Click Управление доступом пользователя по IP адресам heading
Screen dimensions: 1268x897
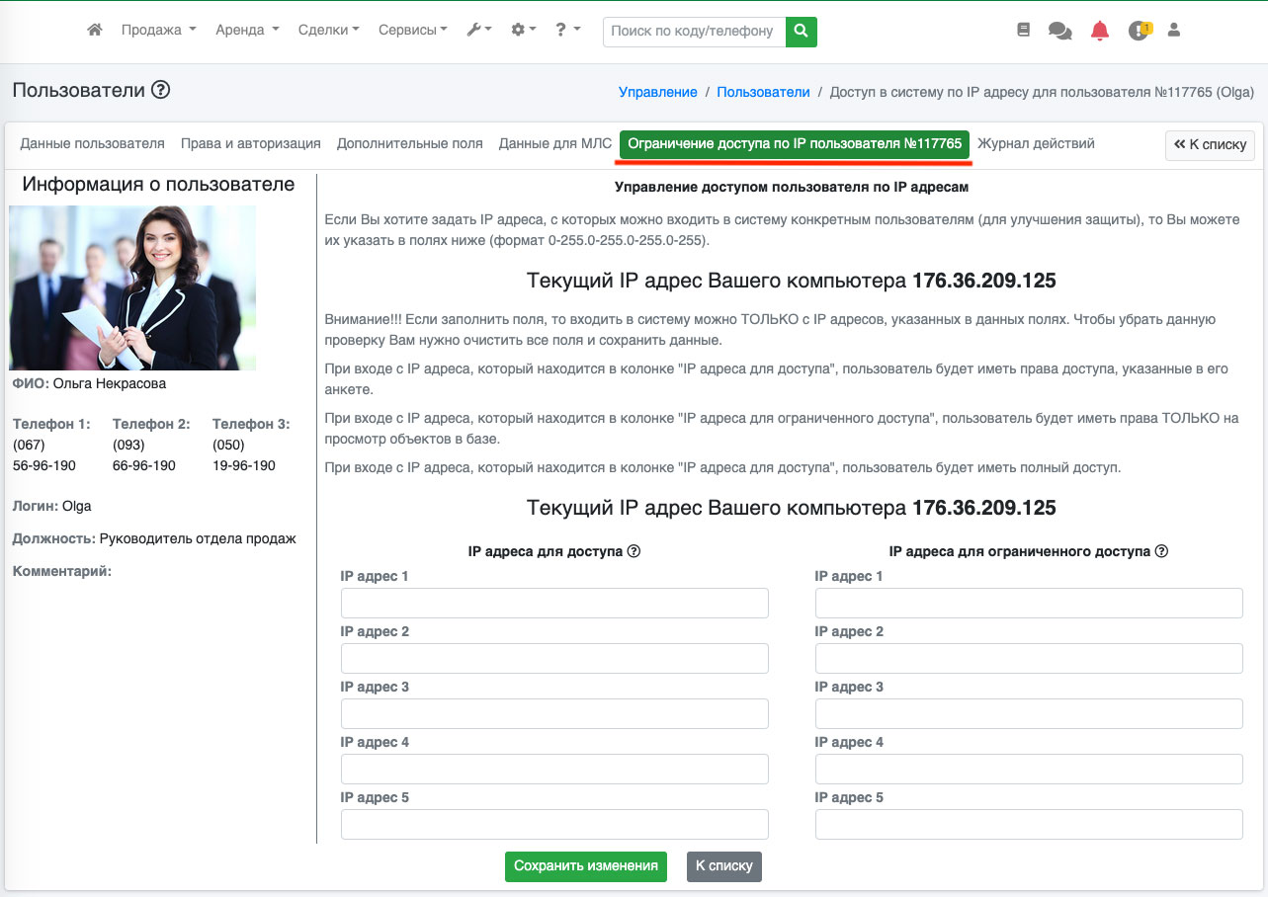click(792, 186)
